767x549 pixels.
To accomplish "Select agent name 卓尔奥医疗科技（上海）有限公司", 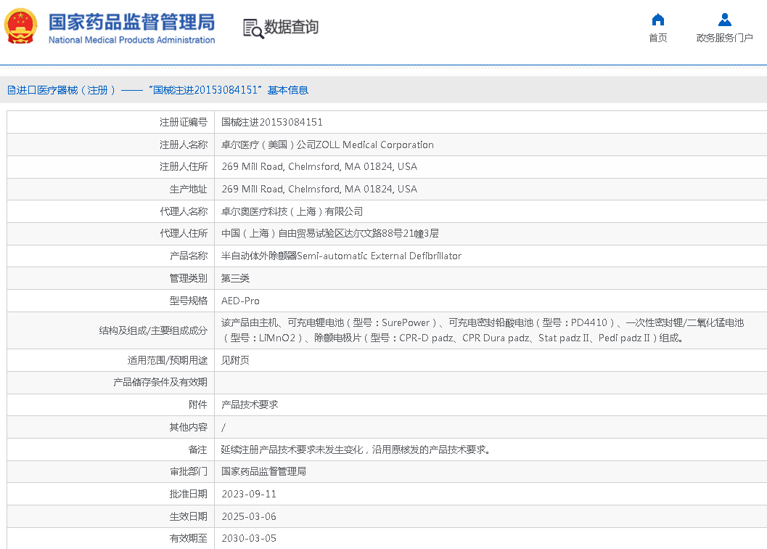I will point(292,211).
